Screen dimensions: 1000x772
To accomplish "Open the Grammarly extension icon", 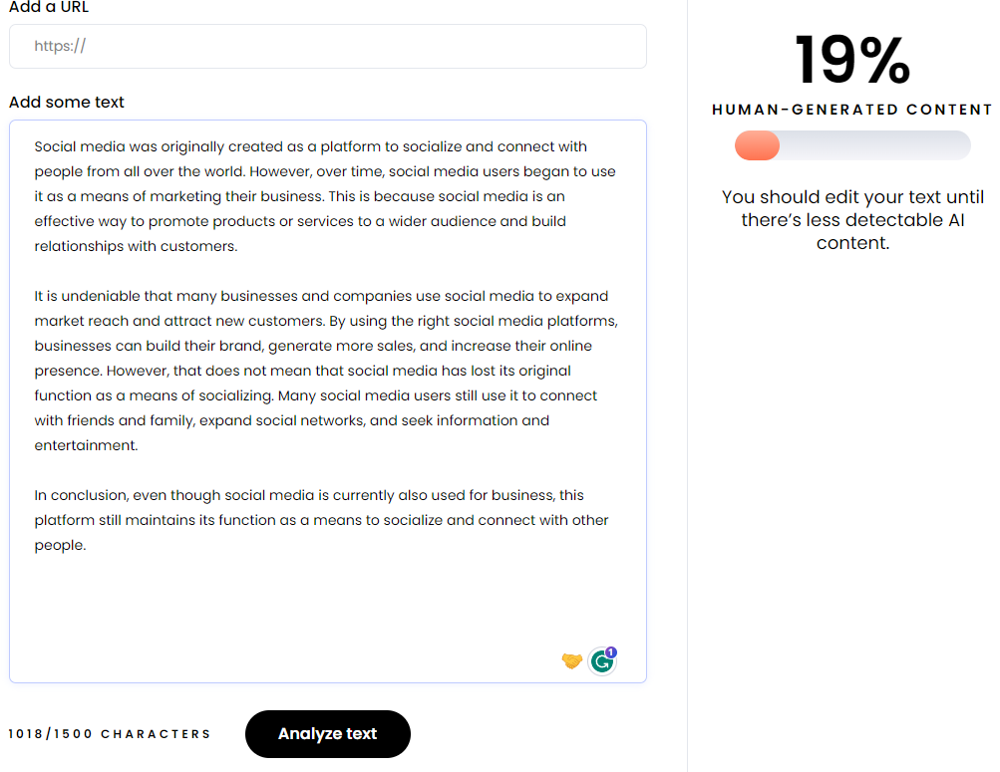I will pos(601,661).
